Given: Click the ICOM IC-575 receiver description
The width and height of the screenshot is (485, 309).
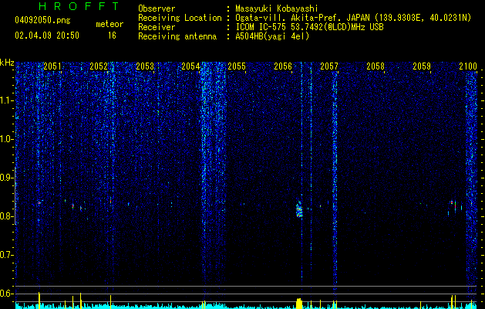Looking at the screenshot, I should [x=309, y=27].
